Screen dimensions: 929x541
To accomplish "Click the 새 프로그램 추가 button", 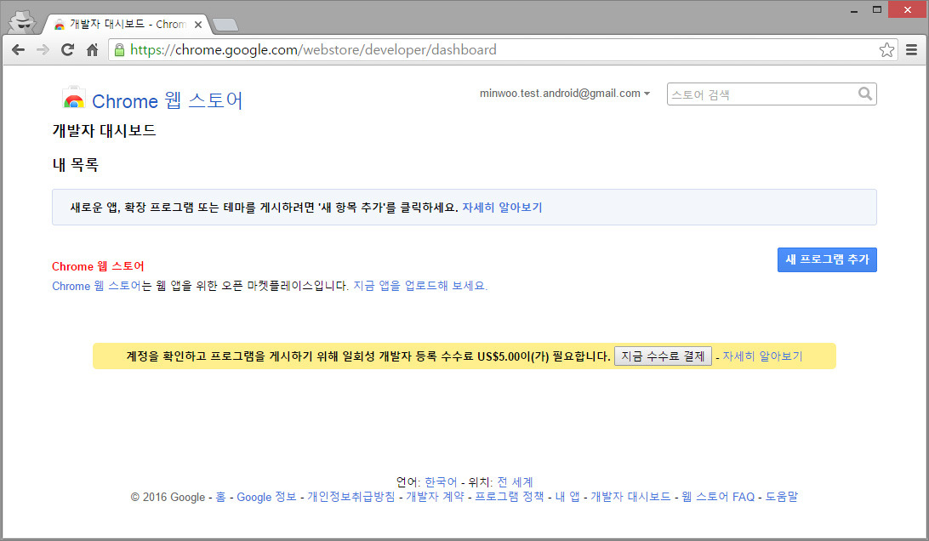I will (x=827, y=259).
